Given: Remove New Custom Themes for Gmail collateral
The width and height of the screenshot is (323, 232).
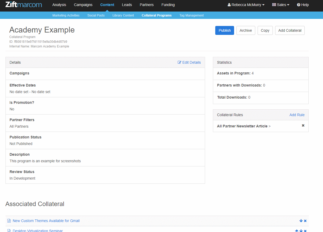Looking at the screenshot, I should pos(305,221).
